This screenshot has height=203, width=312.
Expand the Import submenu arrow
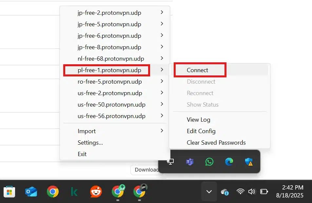162,131
